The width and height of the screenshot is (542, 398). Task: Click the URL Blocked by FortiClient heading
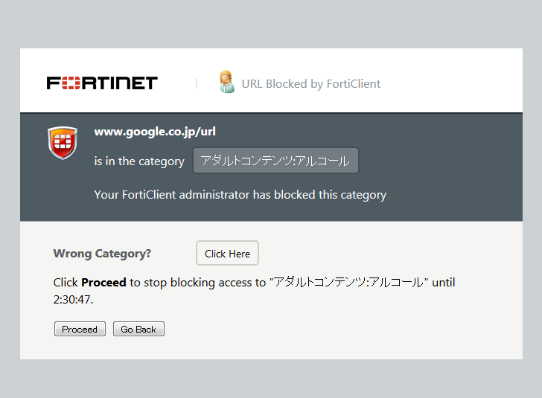(310, 84)
